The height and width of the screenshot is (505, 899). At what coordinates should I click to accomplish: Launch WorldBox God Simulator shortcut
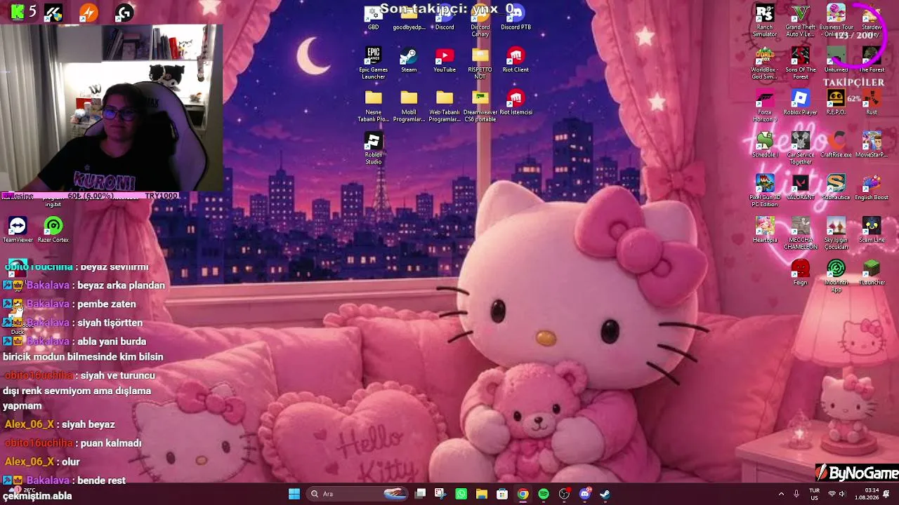coord(765,64)
